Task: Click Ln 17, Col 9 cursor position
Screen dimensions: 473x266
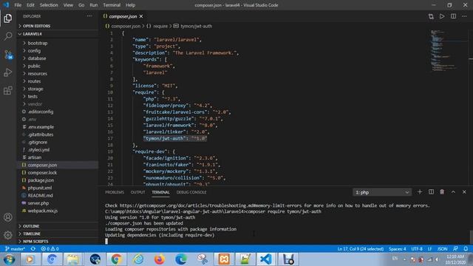Action: coord(360,249)
